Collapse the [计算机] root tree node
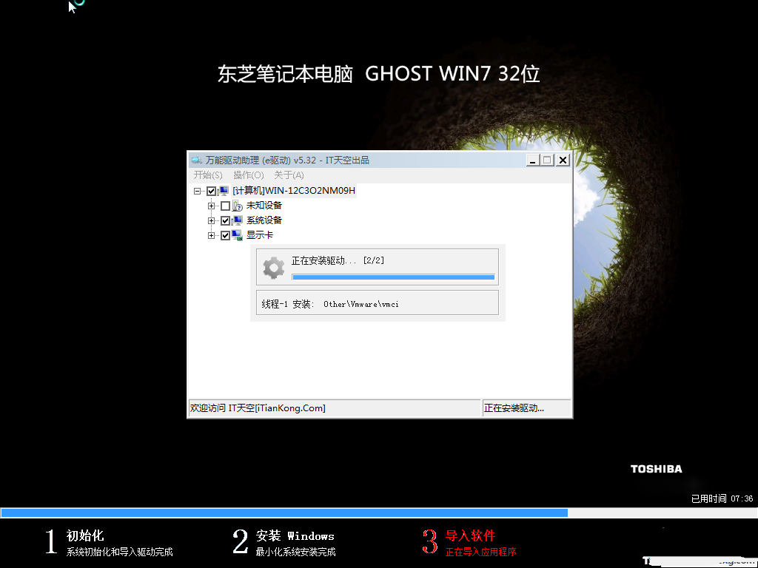The width and height of the screenshot is (758, 568). [x=198, y=191]
